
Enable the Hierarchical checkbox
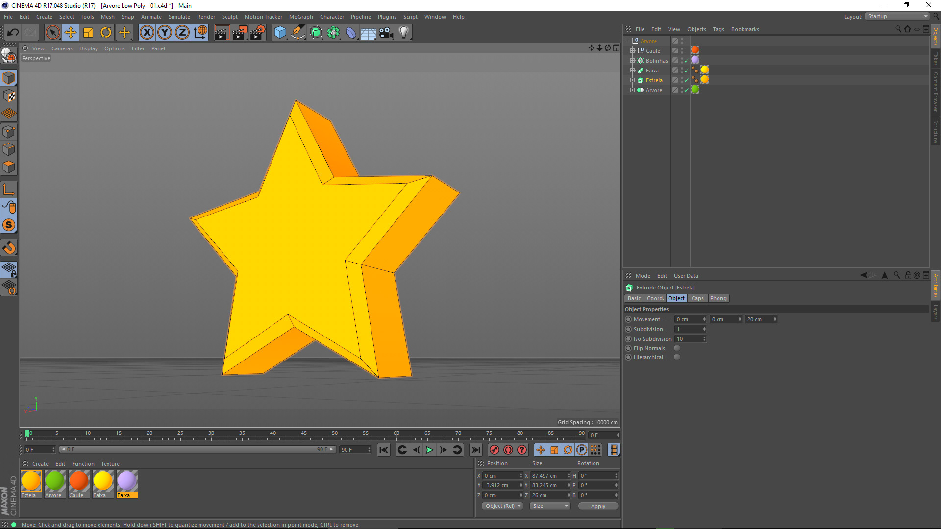pyautogui.click(x=677, y=357)
